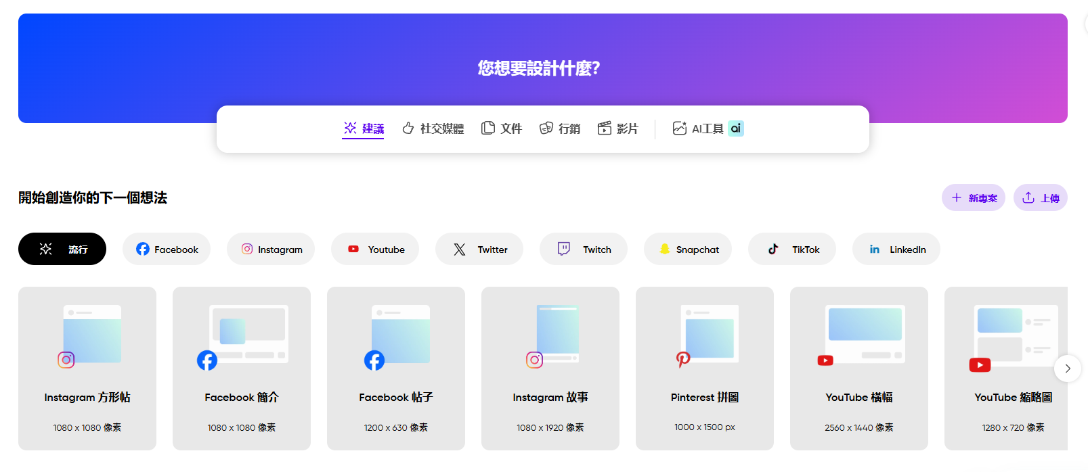Click the clapperboard icon beside 影片
This screenshot has width=1088, height=472.
point(605,128)
